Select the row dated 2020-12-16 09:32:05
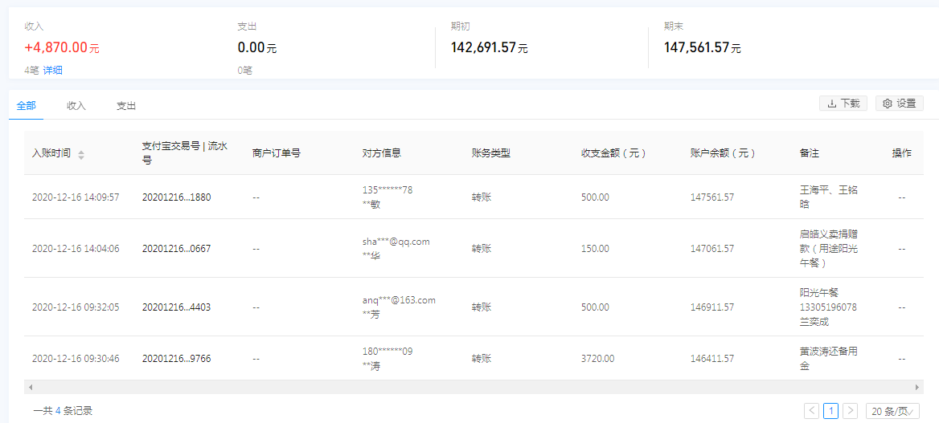The image size is (939, 423). [76, 307]
